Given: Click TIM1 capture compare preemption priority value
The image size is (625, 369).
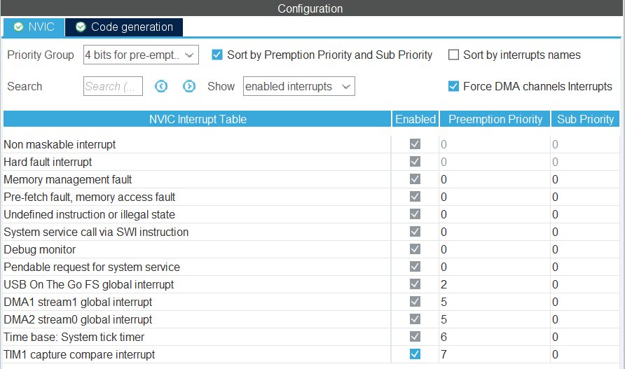Looking at the screenshot, I should tap(444, 354).
